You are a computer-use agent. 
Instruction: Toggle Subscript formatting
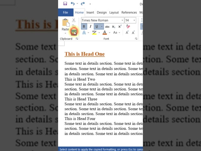[114, 26]
